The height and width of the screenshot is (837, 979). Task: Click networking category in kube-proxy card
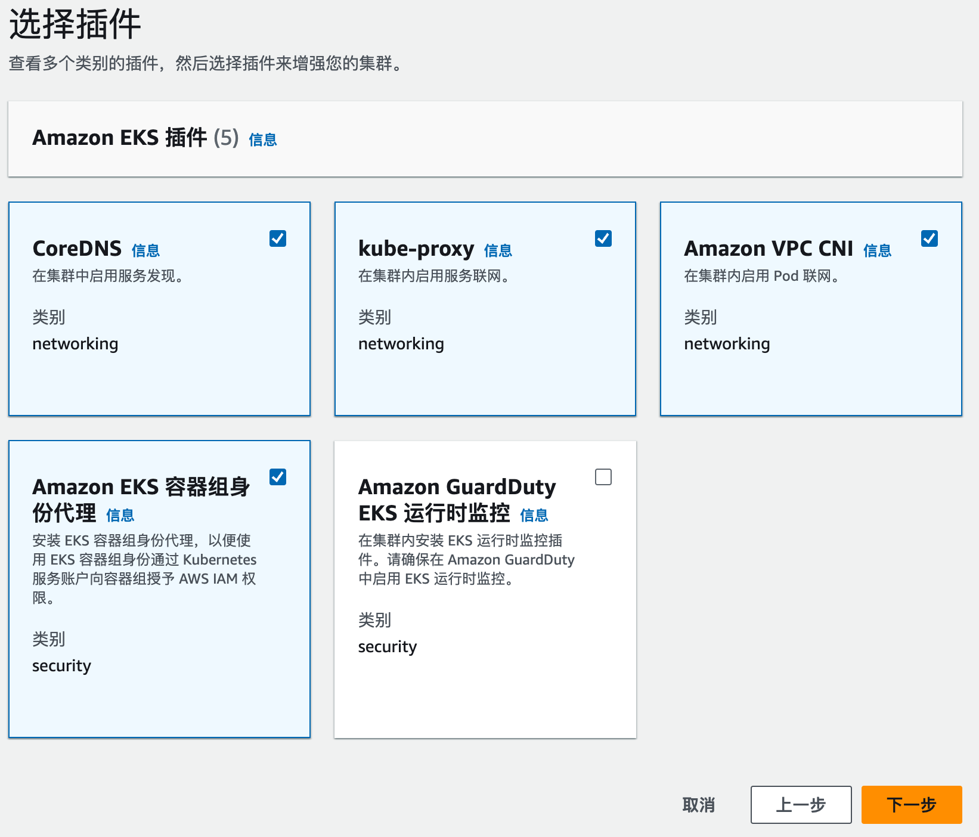pos(401,344)
